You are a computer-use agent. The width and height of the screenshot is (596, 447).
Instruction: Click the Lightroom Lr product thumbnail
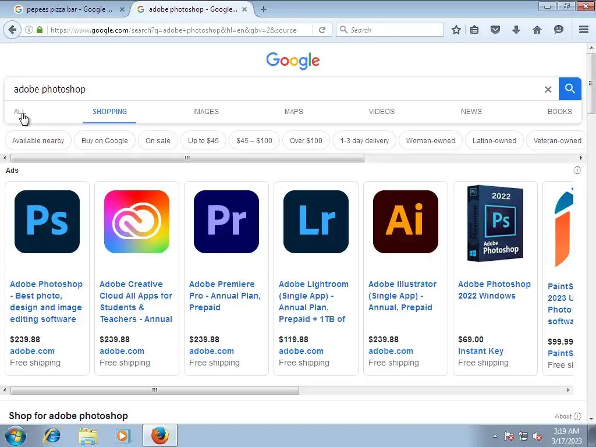tap(316, 222)
